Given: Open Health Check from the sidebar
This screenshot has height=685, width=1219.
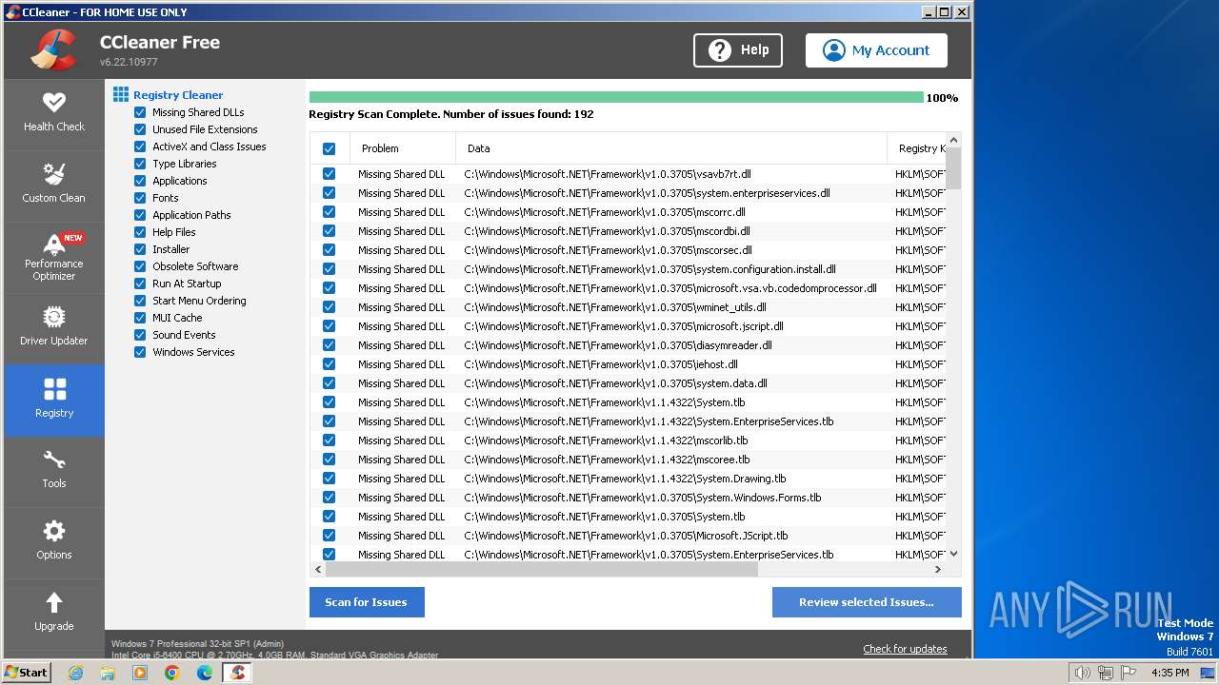Looking at the screenshot, I should [x=54, y=113].
